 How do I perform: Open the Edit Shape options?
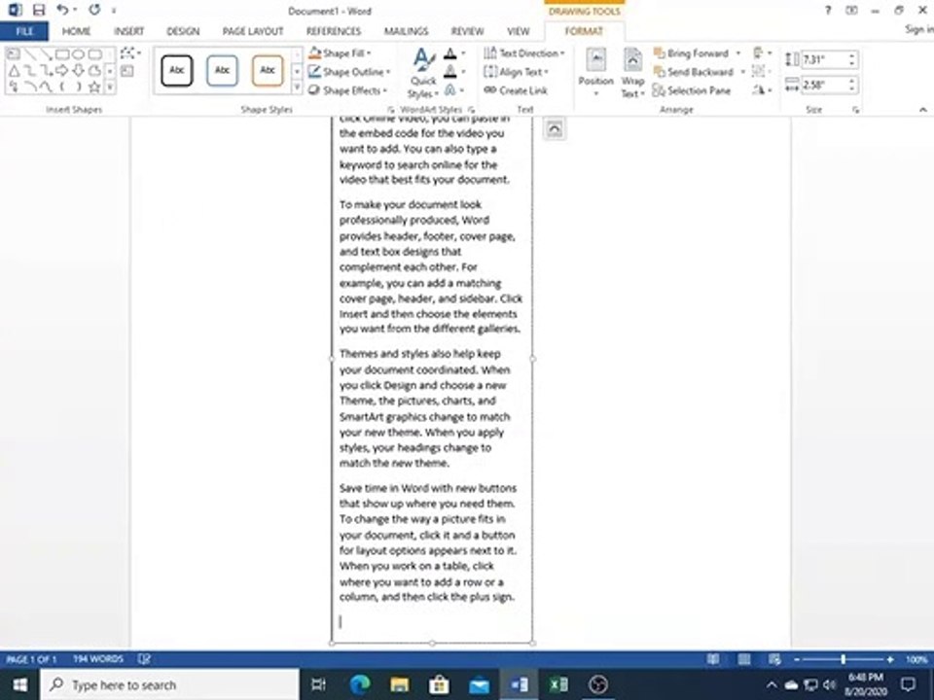pos(129,52)
